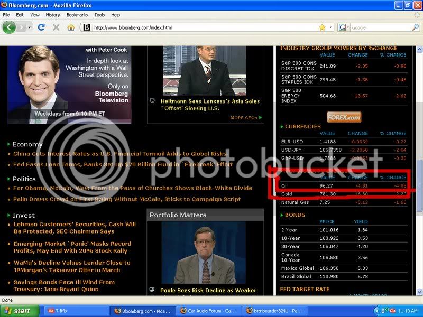Click the 10-Year bond row label
The width and height of the screenshot is (423, 317).
click(290, 238)
